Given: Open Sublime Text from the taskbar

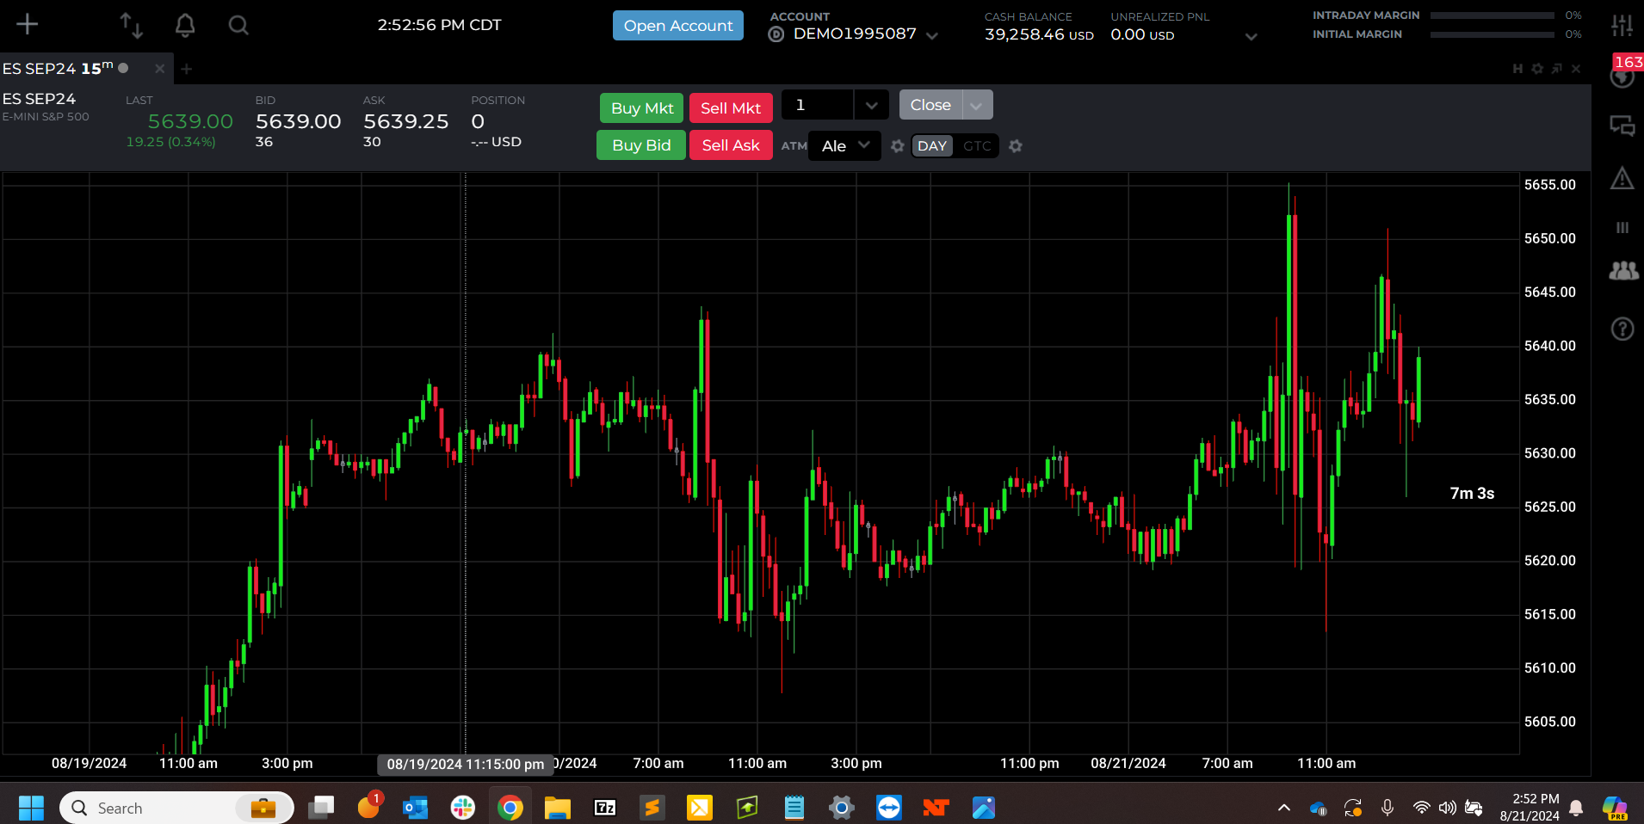Looking at the screenshot, I should click(652, 808).
